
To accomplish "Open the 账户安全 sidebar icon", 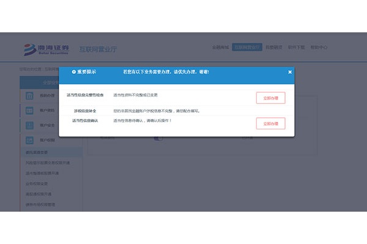I will pyautogui.click(x=29, y=126).
